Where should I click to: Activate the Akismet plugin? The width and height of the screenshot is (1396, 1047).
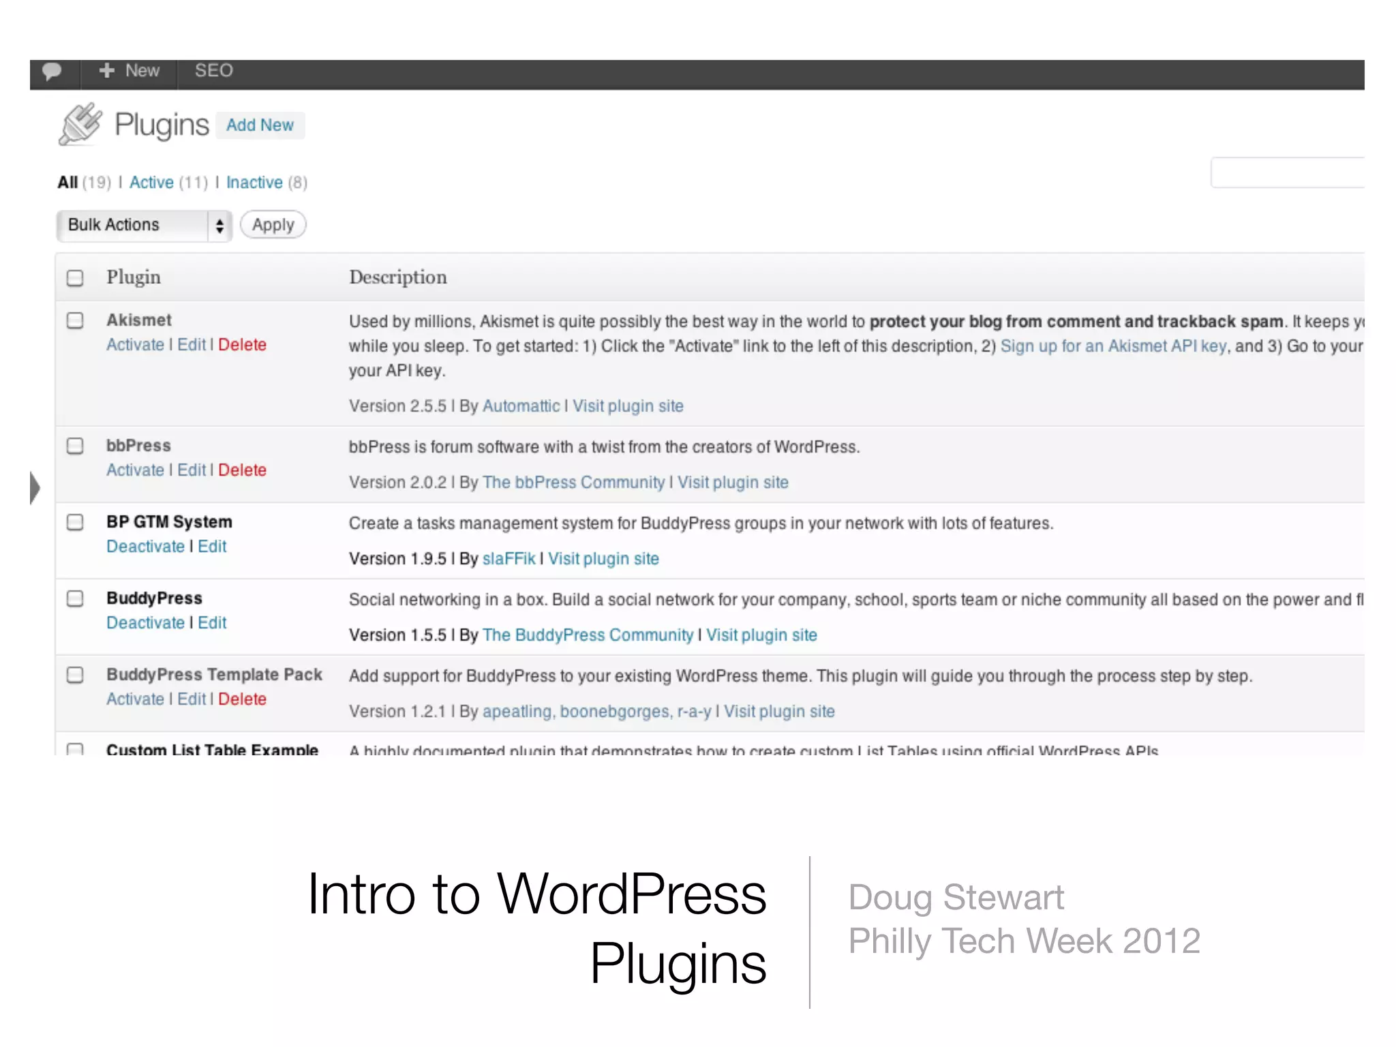(135, 345)
